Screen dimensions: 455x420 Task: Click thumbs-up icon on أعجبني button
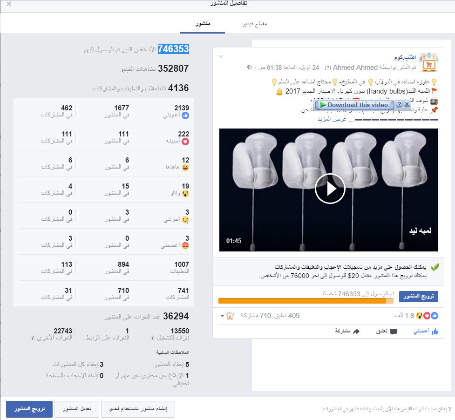point(435,332)
